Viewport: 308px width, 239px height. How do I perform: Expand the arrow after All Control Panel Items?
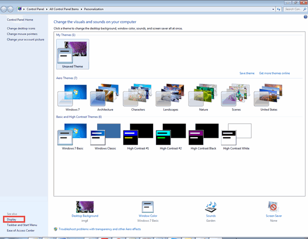pos(81,9)
